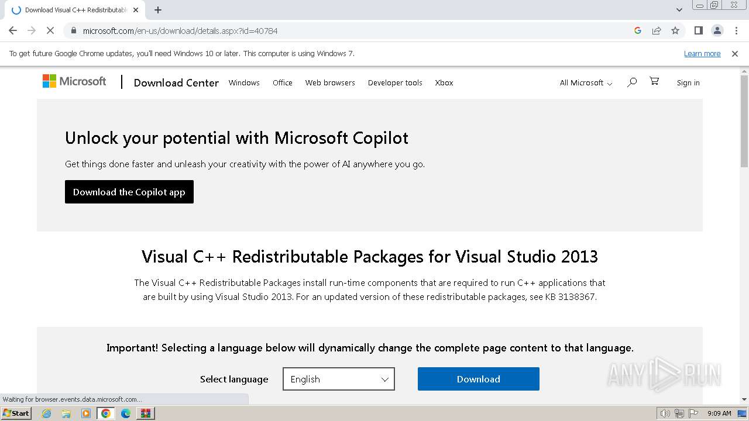Click the page vertical scrollbar

pos(744,234)
